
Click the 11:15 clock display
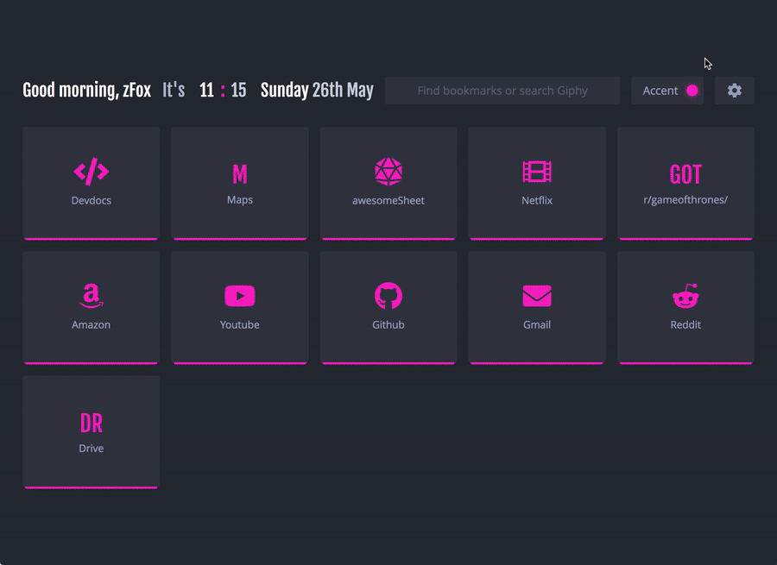223,90
